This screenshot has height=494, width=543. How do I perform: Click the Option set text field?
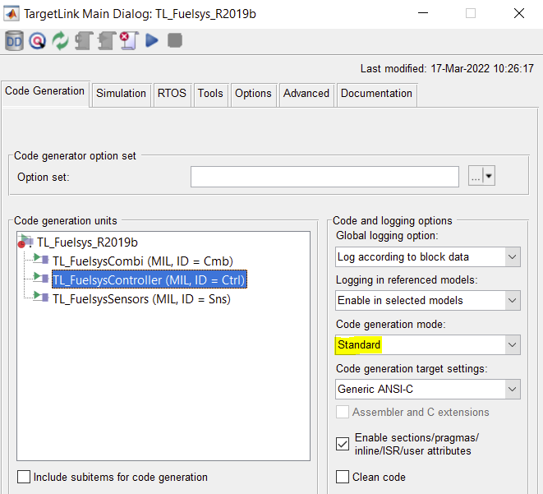point(324,177)
